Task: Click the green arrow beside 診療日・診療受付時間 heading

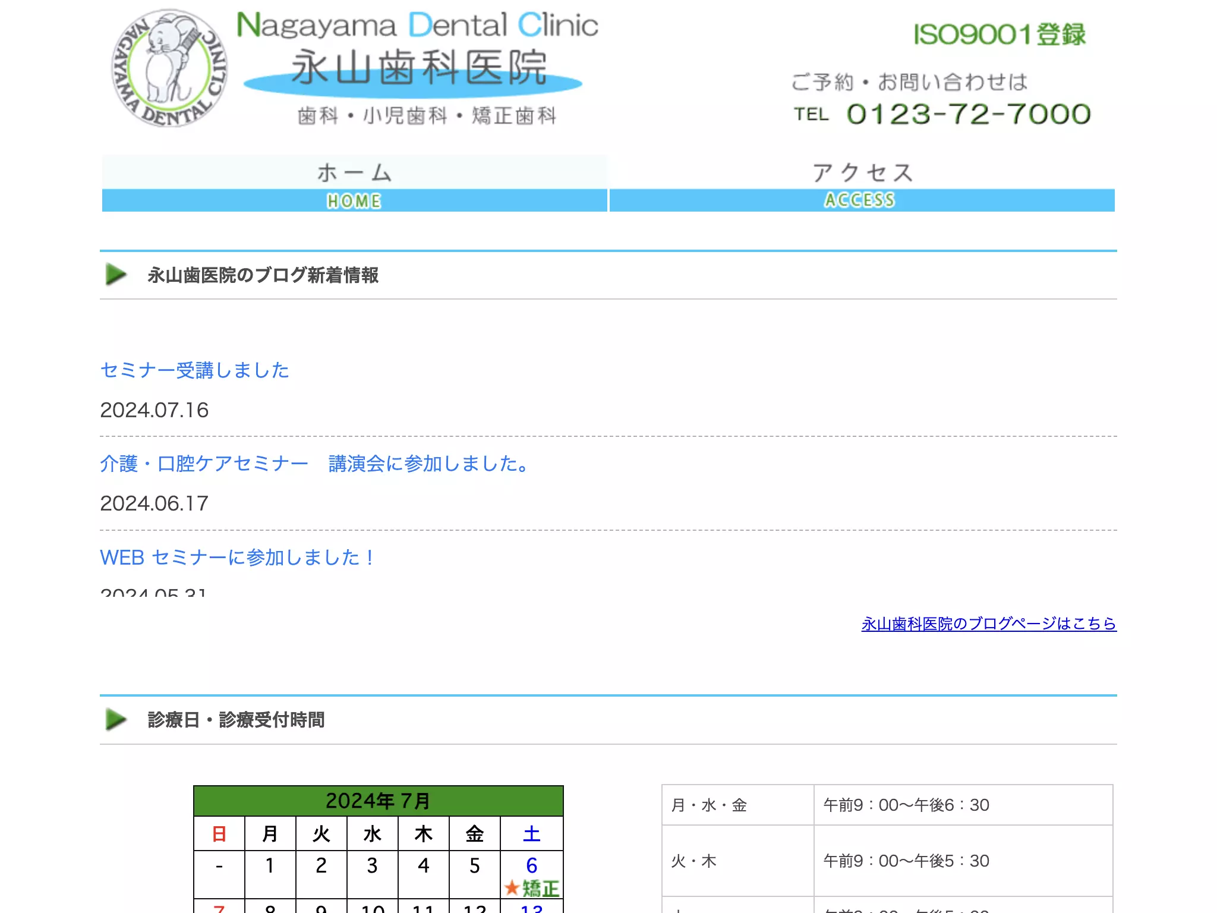Action: click(116, 719)
